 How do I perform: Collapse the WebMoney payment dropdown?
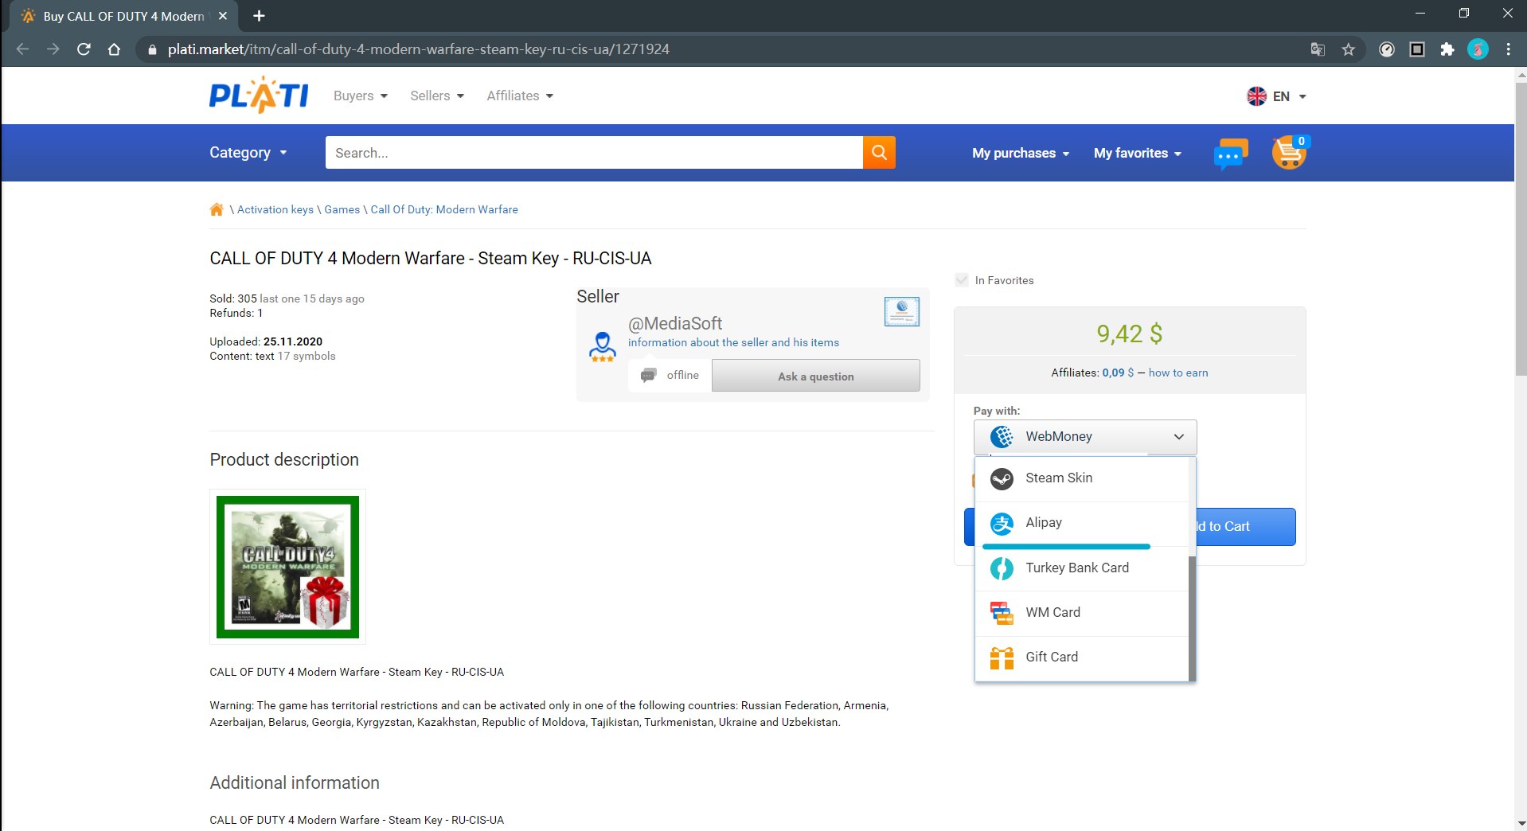(x=1085, y=436)
